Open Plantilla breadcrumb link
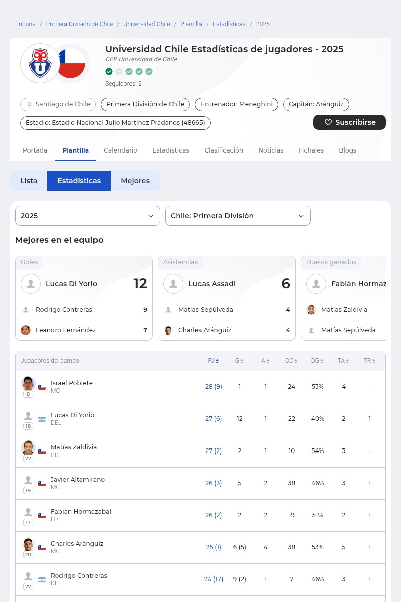 click(x=191, y=24)
